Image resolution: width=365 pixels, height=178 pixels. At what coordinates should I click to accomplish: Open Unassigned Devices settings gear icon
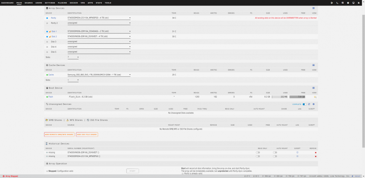click(314, 104)
